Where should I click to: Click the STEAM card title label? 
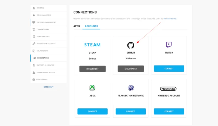[92, 53]
